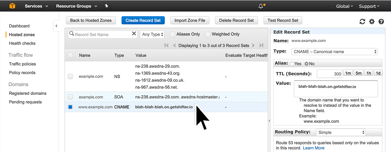391x152 pixels.
Task: Click the Evaluate Target Health column header
Action: [247, 55]
